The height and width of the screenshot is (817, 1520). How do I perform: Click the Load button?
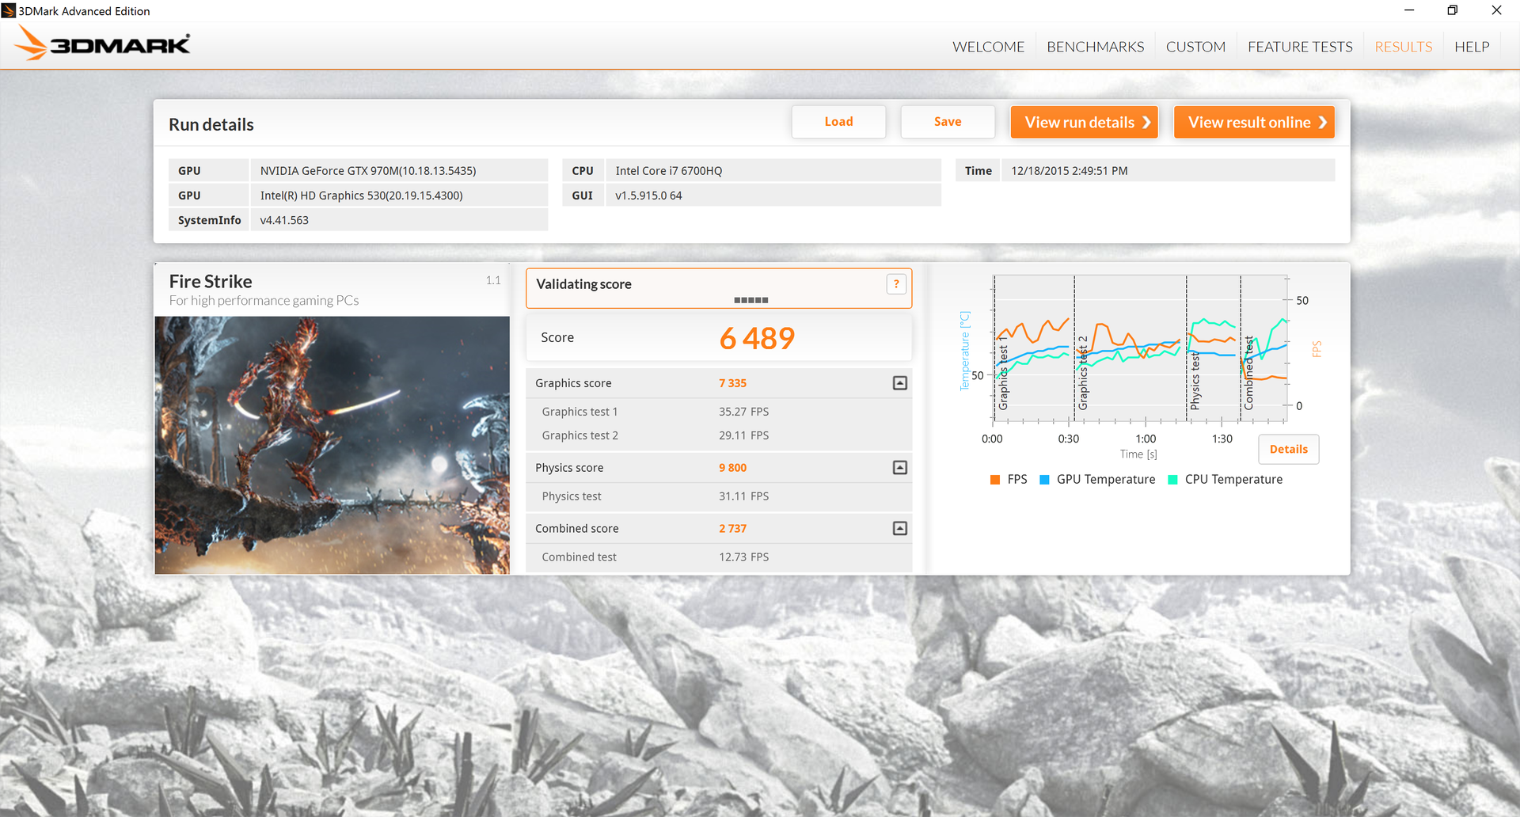coord(838,122)
